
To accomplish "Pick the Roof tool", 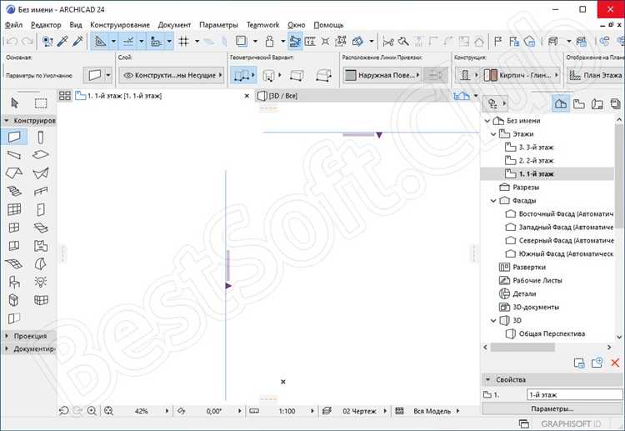I will click(14, 173).
